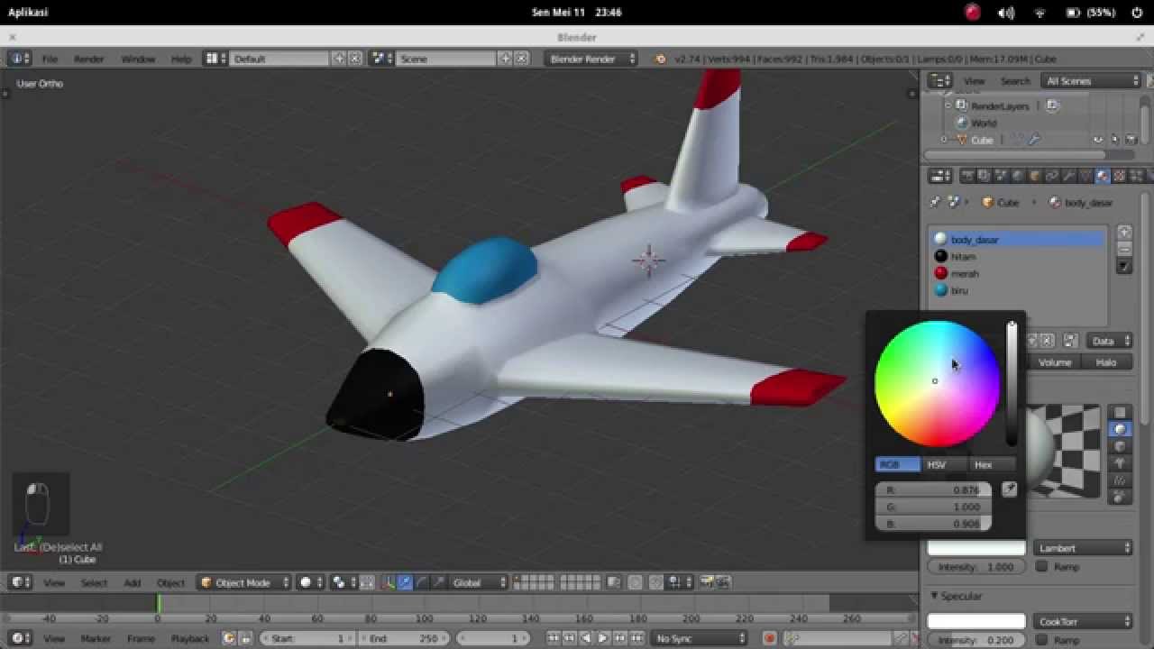Choose monkey material preview
This screenshot has width=1154, height=649.
(1120, 463)
